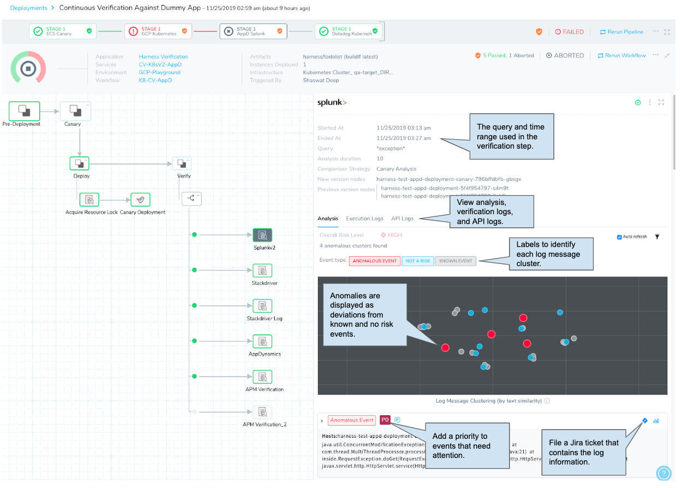This screenshot has width=680, height=488.
Task: Select the Canary phase node icon
Action: click(75, 111)
